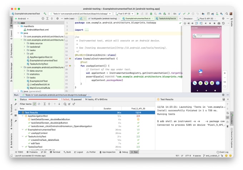The image size is (243, 170).
Task: Toggle the show ignored tests filter
Action: point(39,104)
